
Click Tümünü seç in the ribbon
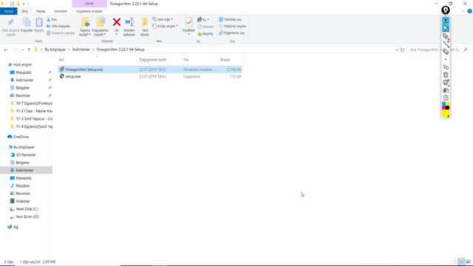coord(230,19)
